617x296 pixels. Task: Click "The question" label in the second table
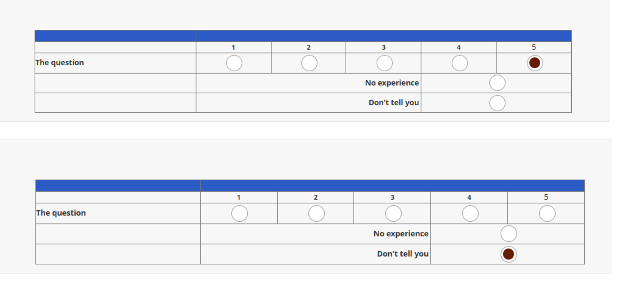(x=61, y=213)
